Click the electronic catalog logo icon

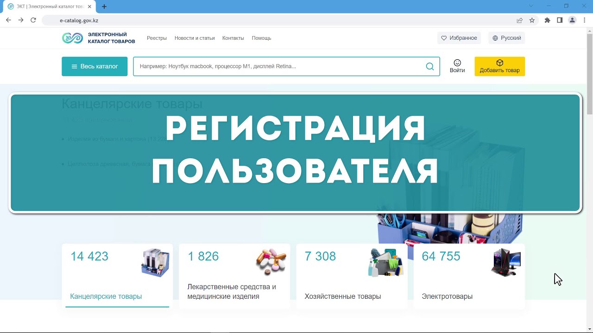(x=72, y=38)
